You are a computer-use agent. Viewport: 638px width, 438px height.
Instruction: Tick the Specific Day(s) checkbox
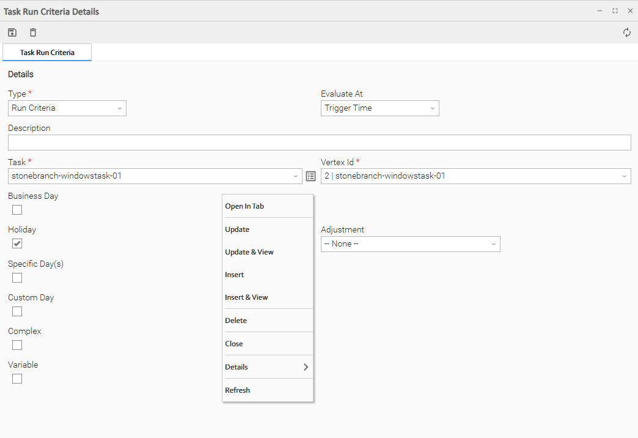17,278
